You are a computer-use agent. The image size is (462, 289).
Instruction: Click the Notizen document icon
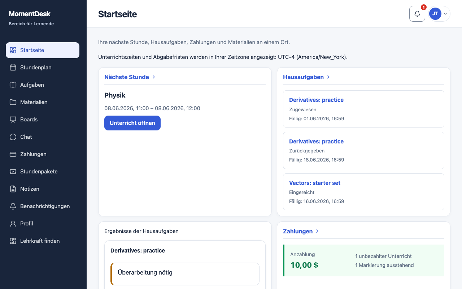point(13,189)
